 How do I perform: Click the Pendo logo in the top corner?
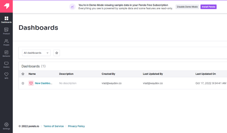(6, 6)
